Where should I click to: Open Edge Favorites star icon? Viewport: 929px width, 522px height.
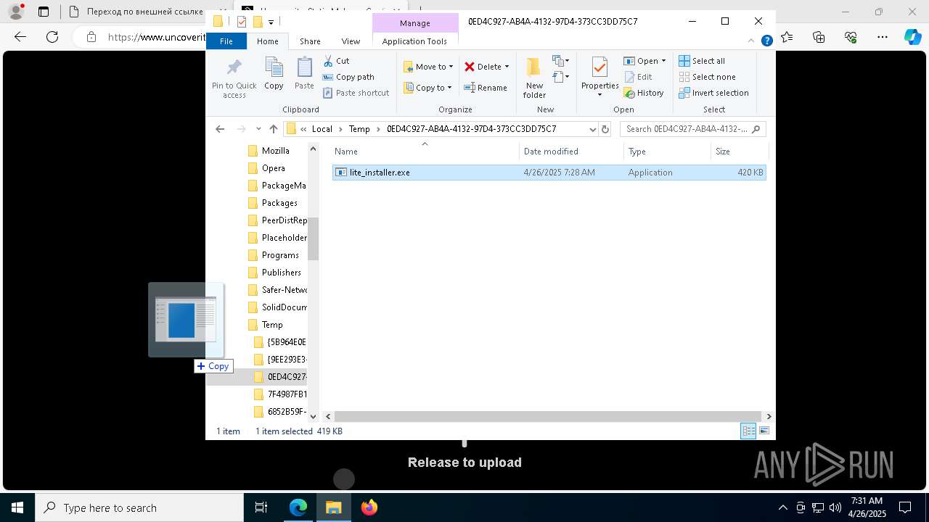point(787,37)
